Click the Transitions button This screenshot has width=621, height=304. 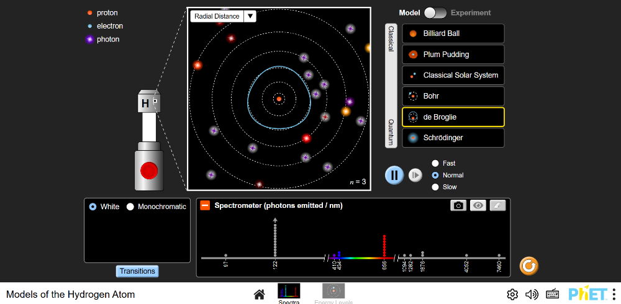tap(137, 271)
